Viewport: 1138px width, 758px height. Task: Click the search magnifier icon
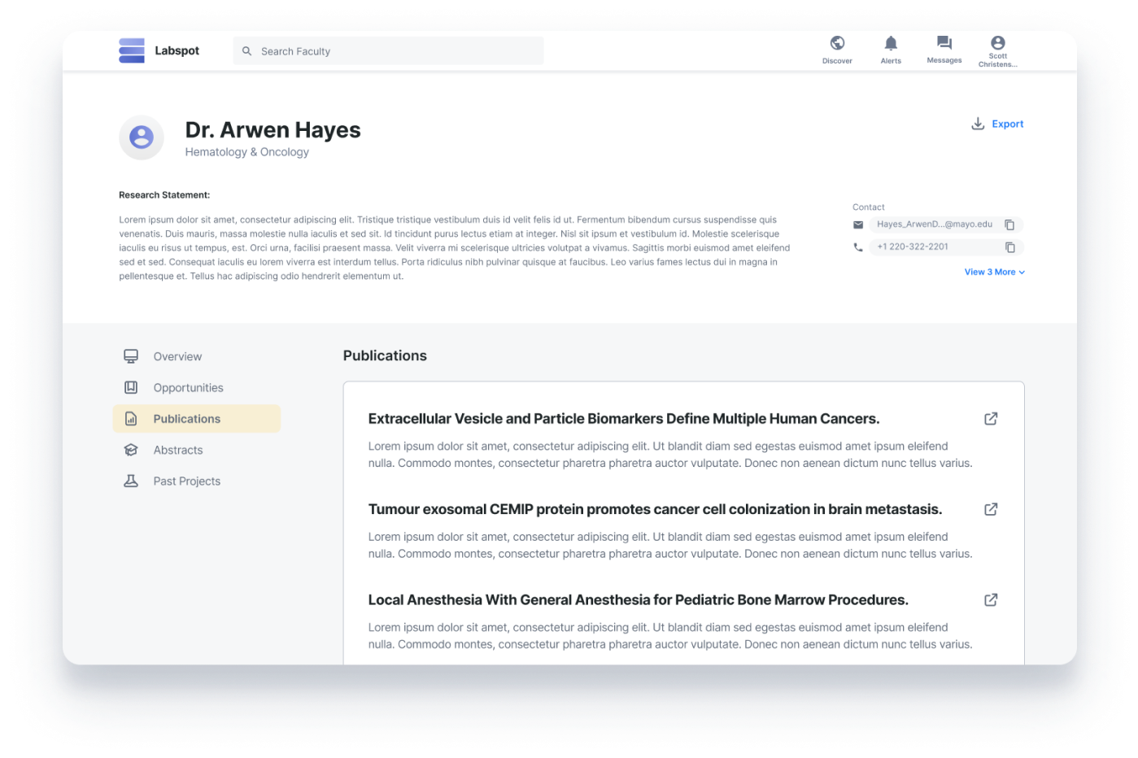pos(247,51)
